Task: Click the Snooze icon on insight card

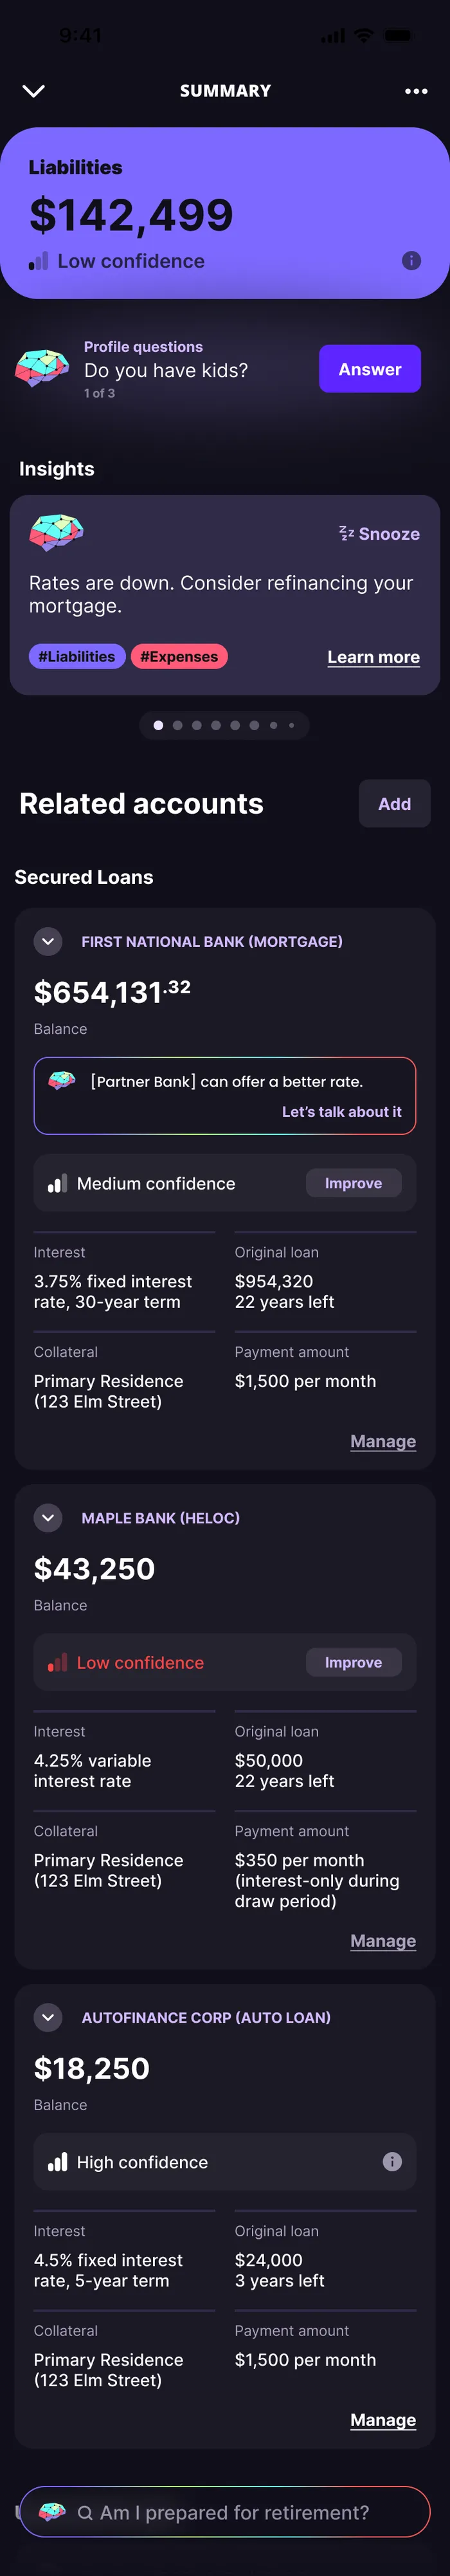Action: (x=347, y=534)
